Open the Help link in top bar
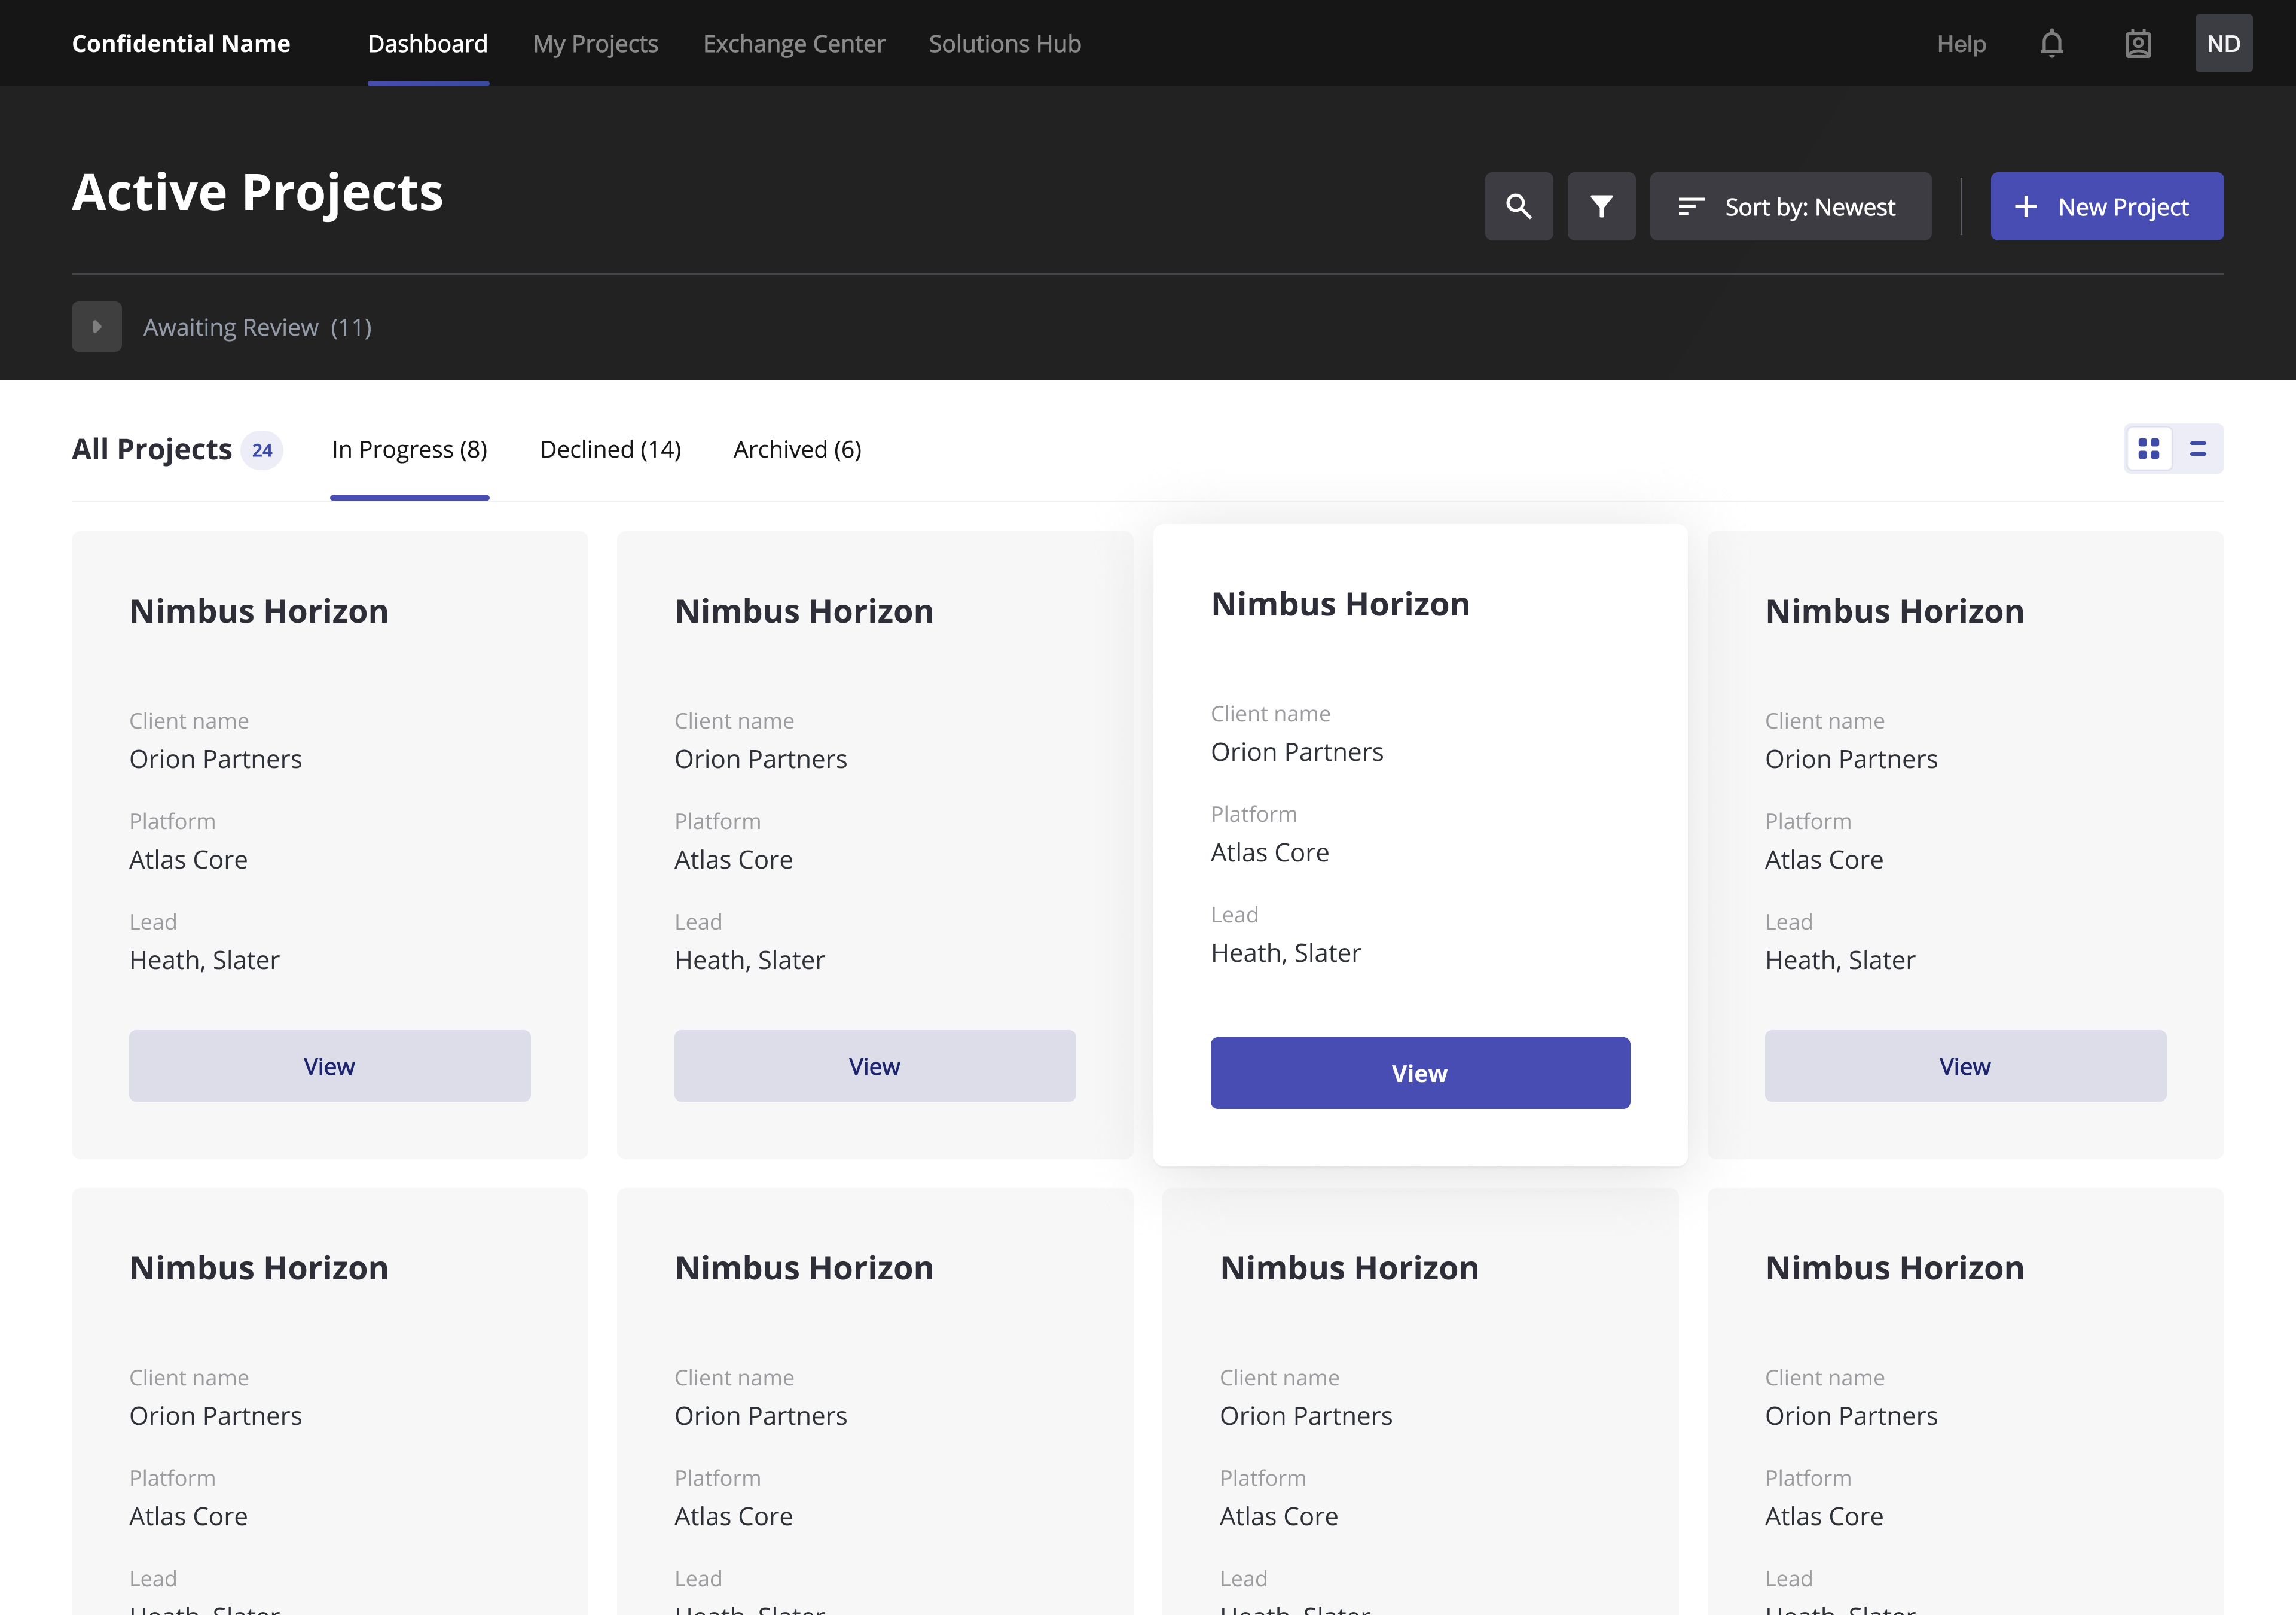This screenshot has height=1615, width=2296. click(x=1960, y=44)
